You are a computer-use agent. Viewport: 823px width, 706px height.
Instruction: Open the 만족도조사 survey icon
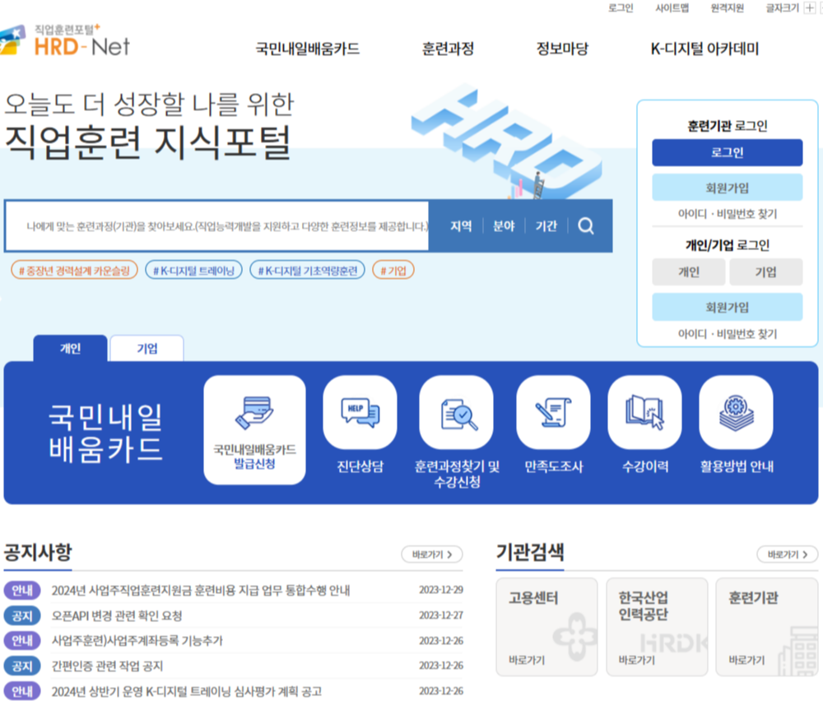click(x=553, y=412)
